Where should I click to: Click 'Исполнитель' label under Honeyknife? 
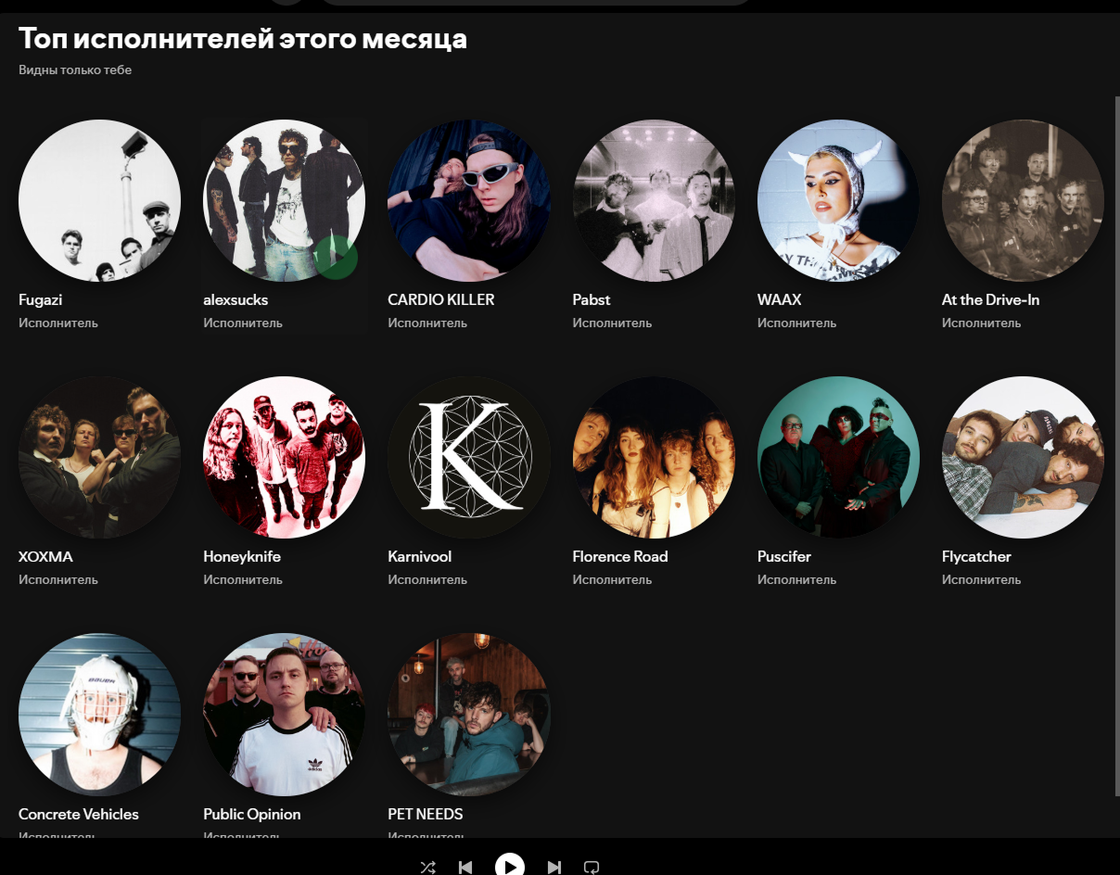(243, 579)
